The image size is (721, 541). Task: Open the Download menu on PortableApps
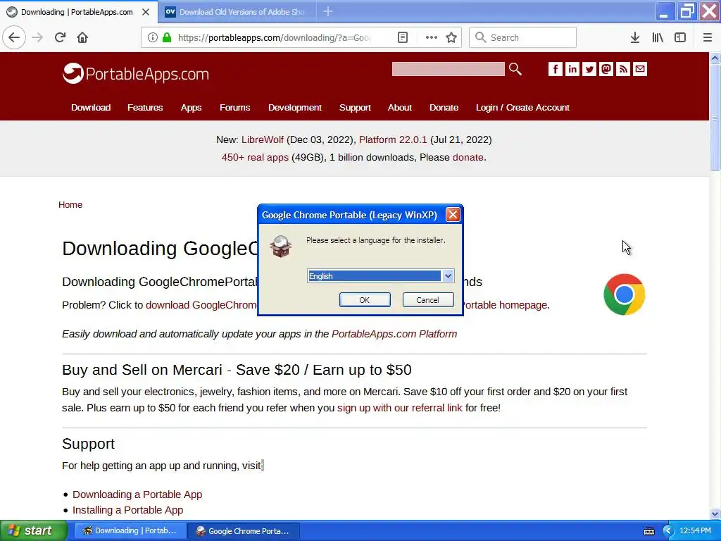click(x=91, y=108)
